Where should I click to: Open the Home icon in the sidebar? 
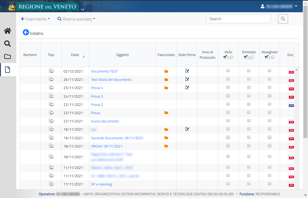click(7, 31)
